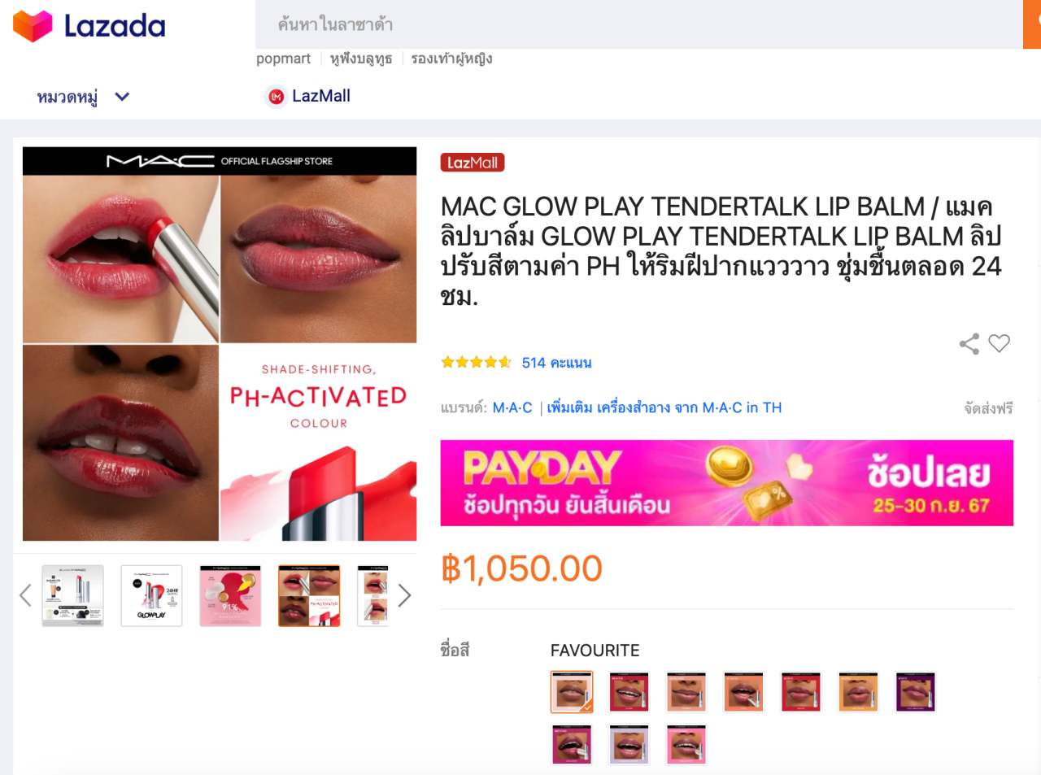
Task: Pick the pink shade in second row
Action: click(686, 744)
